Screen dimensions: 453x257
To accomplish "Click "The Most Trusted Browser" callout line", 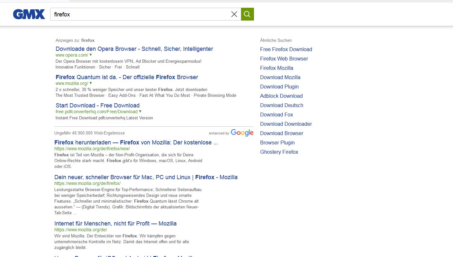I will [146, 95].
